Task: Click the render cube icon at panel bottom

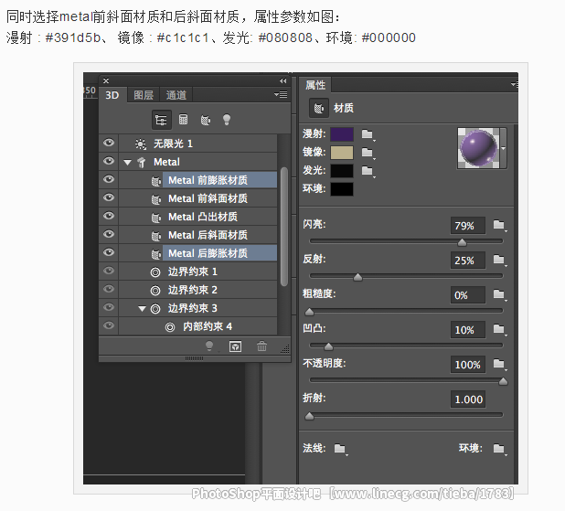Action: (235, 346)
